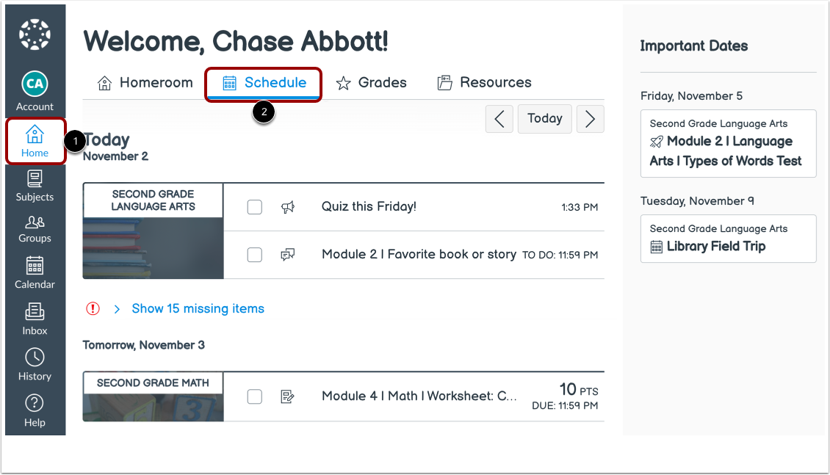Check off the Quiz this Friday item
The height and width of the screenshot is (475, 830).
pyautogui.click(x=254, y=207)
